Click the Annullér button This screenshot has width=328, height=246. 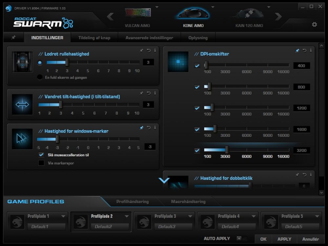(x=311, y=239)
